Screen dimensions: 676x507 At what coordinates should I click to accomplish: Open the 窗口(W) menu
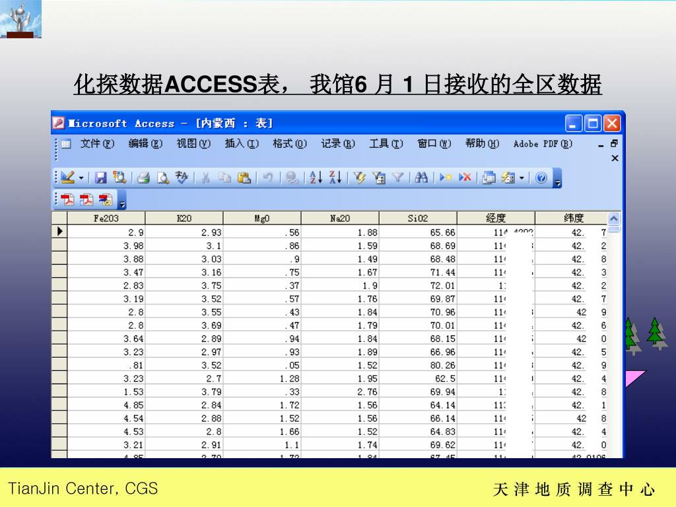pyautogui.click(x=434, y=143)
